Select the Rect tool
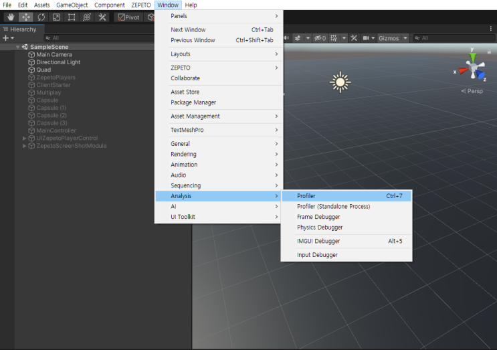This screenshot has height=350, width=497. pos(72,17)
